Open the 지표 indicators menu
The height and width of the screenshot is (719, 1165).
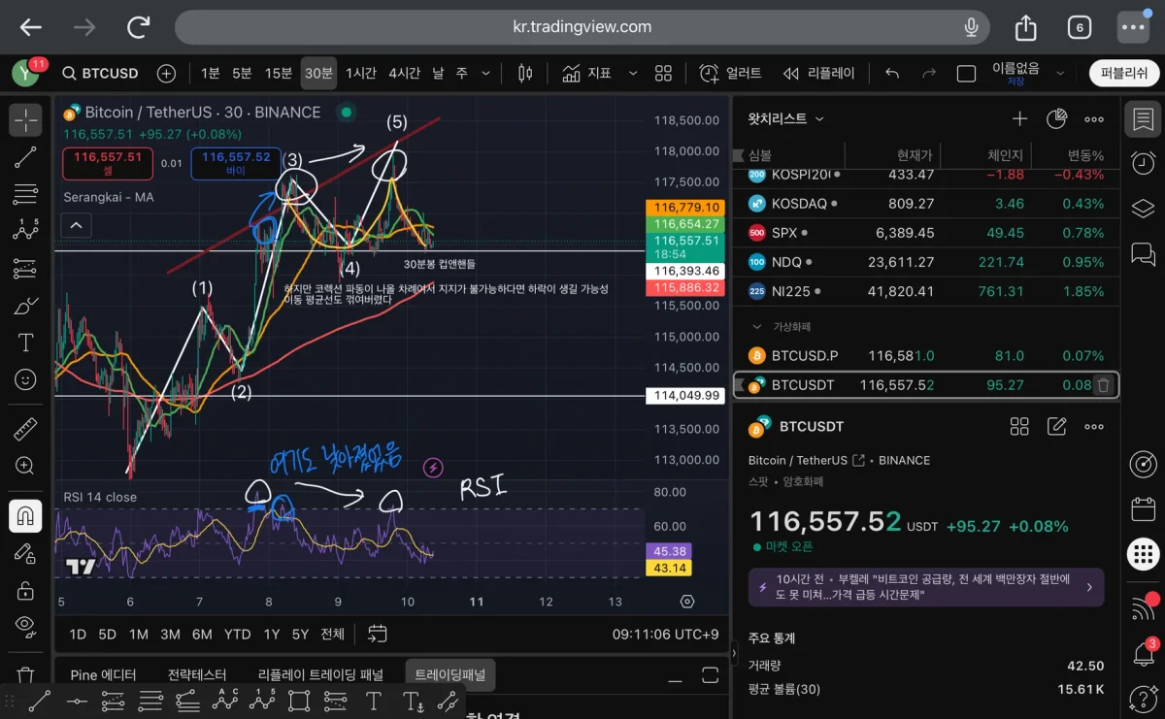(586, 73)
